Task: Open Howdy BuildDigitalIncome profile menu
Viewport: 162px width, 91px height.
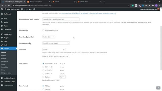Action: (x=150, y=9)
